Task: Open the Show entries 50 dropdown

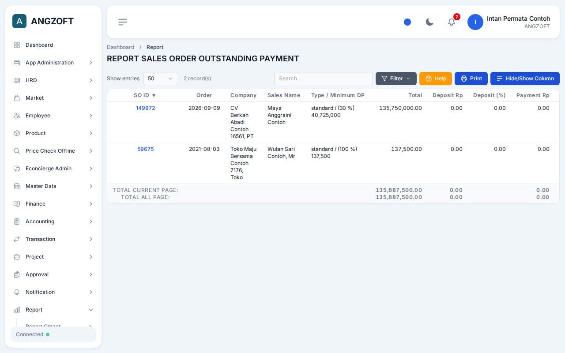Action: coord(161,79)
